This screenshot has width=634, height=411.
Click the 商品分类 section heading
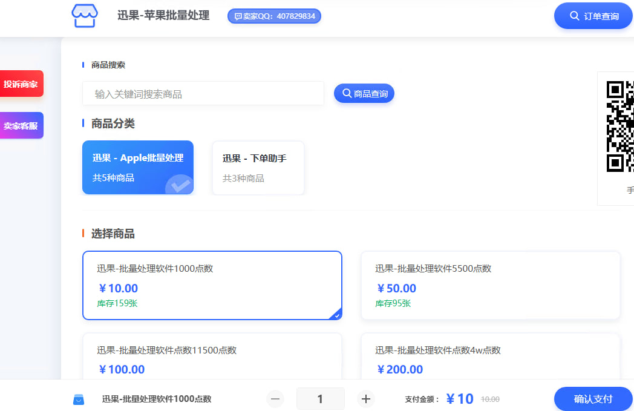[x=113, y=123]
